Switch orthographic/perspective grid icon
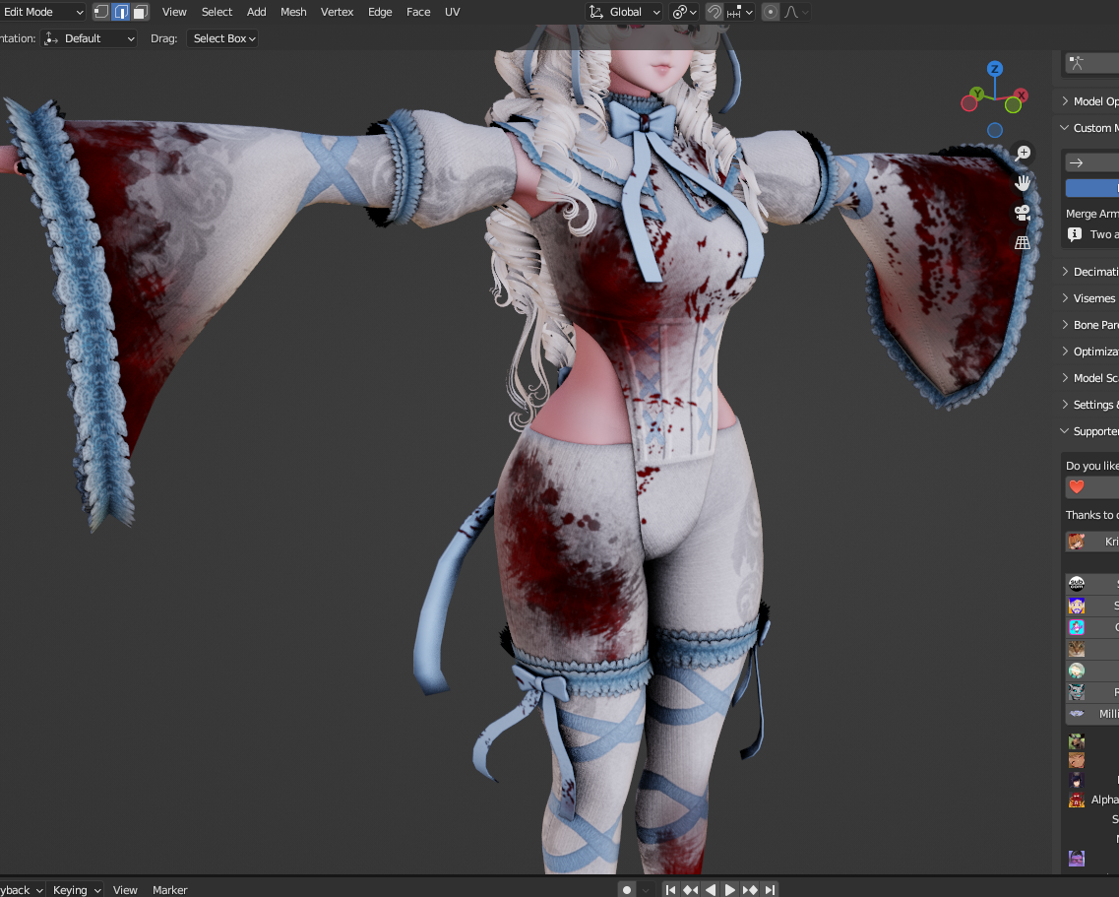The width and height of the screenshot is (1119, 897). click(1024, 242)
